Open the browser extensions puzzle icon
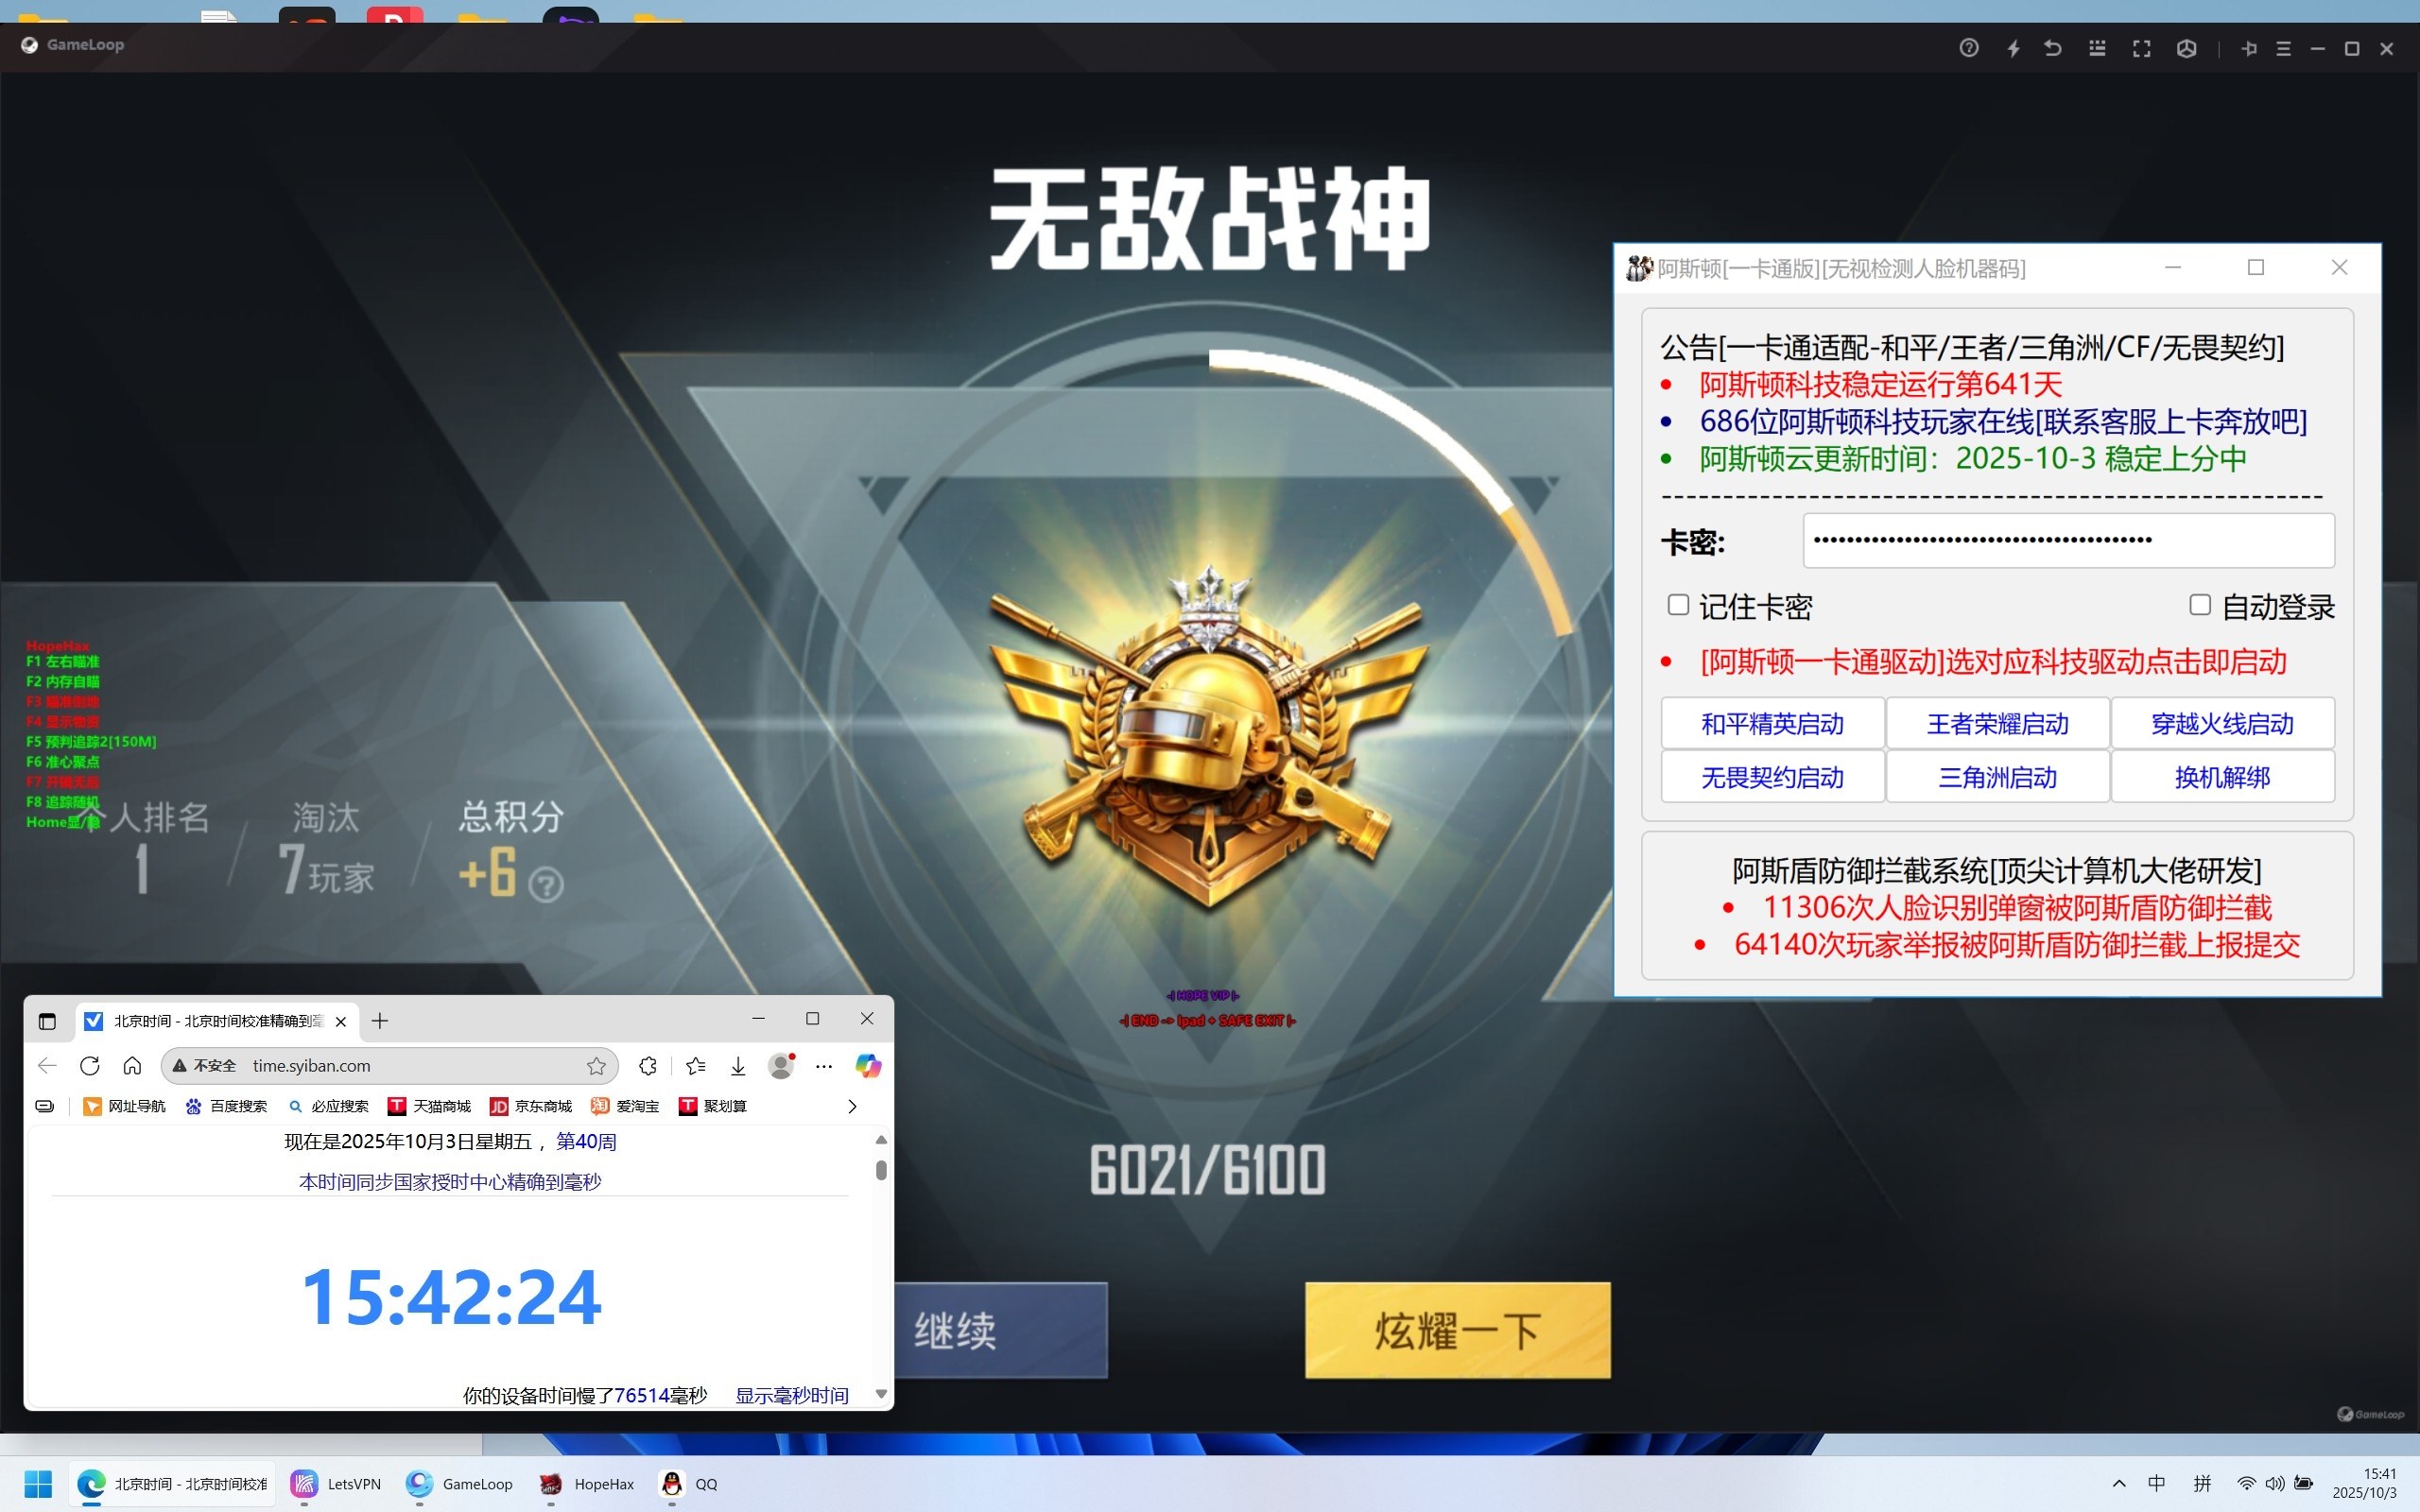2420x1512 pixels. [x=648, y=1066]
